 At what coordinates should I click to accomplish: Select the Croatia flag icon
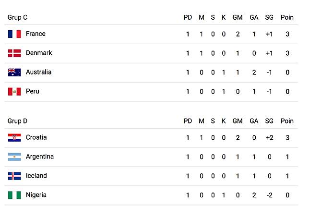[14, 138]
